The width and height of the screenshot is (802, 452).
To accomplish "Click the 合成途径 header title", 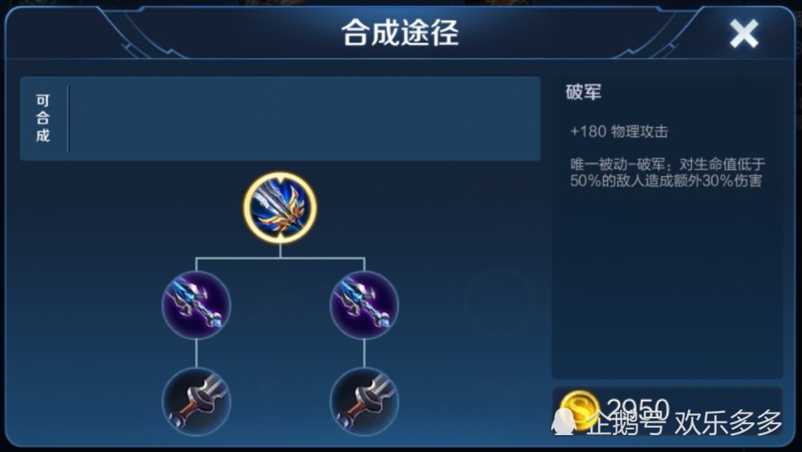I will (400, 33).
